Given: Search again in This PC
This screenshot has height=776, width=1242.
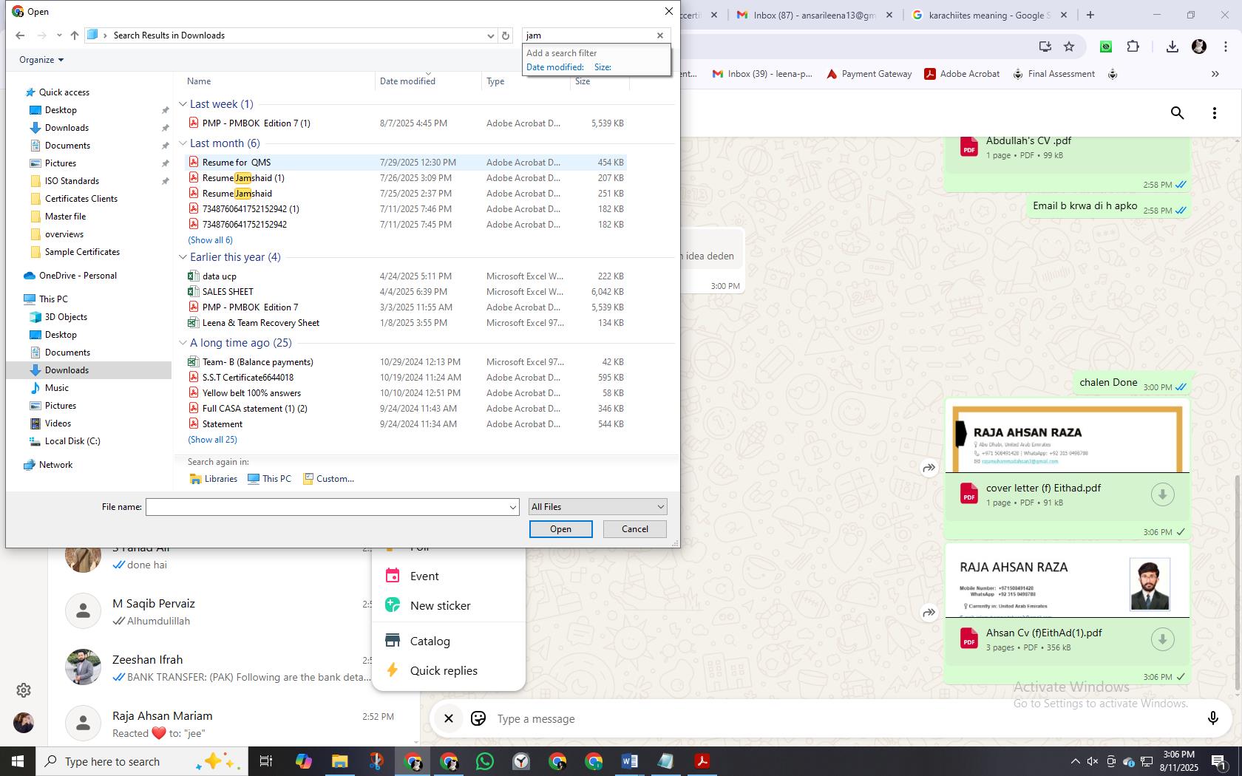Looking at the screenshot, I should [x=269, y=479].
